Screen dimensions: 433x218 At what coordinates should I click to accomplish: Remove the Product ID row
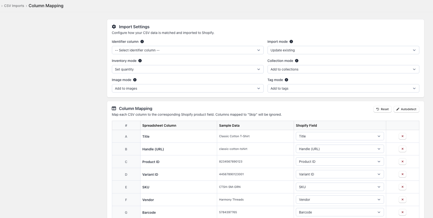click(x=402, y=161)
